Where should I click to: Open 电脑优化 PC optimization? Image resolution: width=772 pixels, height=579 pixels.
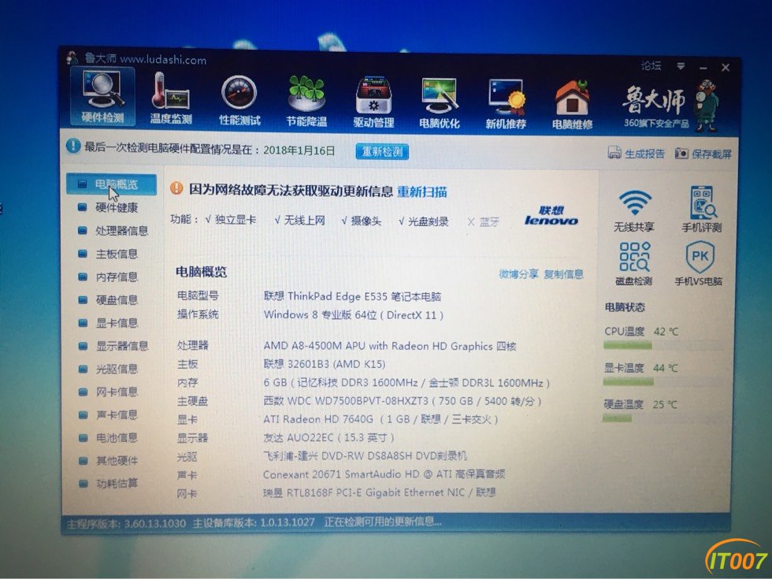click(x=440, y=103)
